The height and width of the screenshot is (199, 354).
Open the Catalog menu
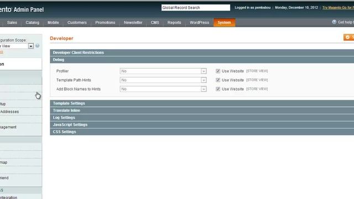click(x=32, y=23)
